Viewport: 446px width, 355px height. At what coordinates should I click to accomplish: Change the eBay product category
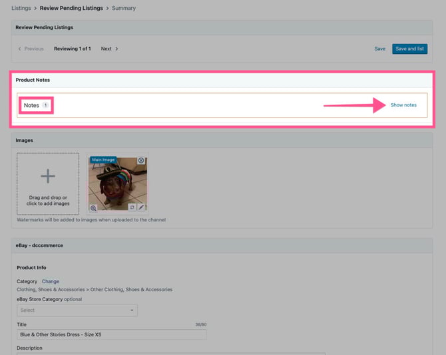[51, 281]
